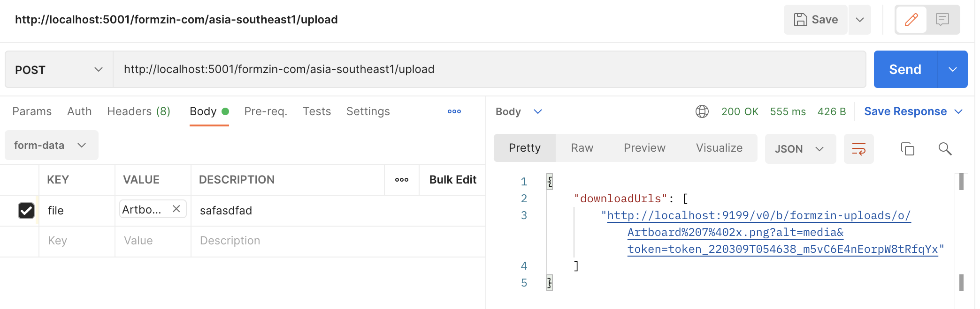Expand the Save options arrow
The width and height of the screenshot is (980, 309).
pos(859,20)
